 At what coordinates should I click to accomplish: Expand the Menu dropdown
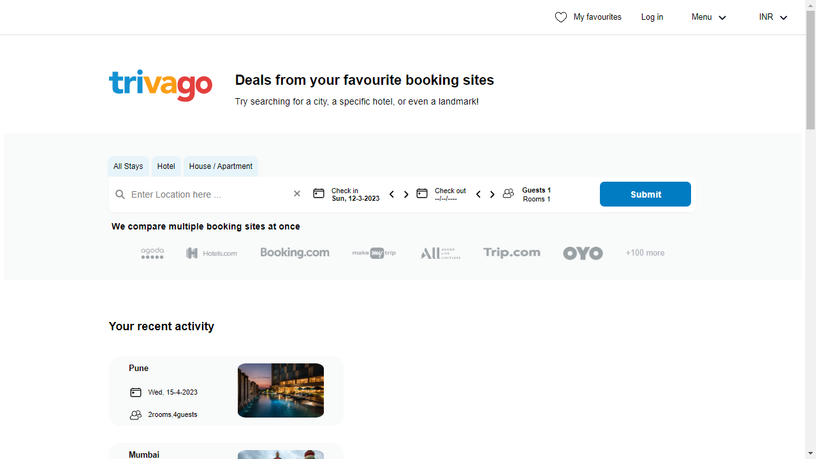(x=709, y=17)
